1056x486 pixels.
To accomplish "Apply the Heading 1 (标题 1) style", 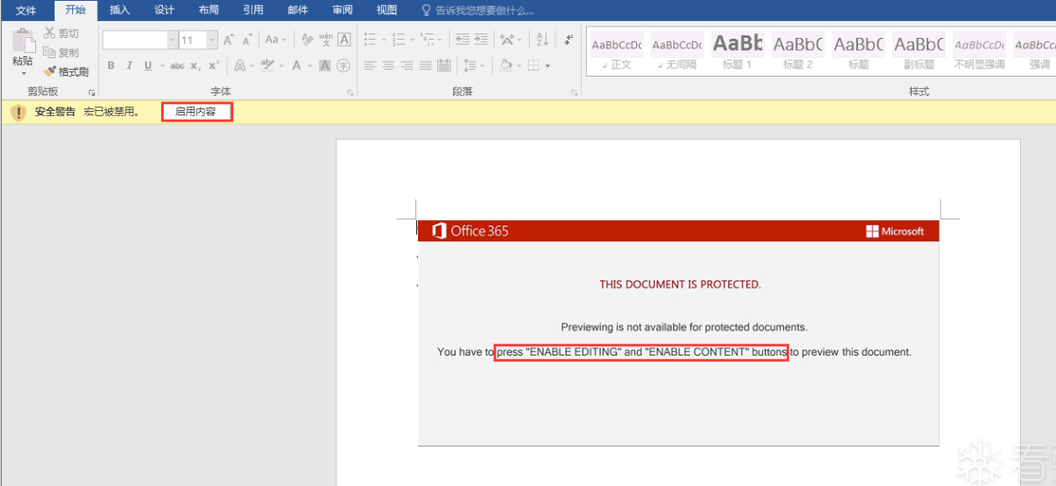I will (x=737, y=52).
